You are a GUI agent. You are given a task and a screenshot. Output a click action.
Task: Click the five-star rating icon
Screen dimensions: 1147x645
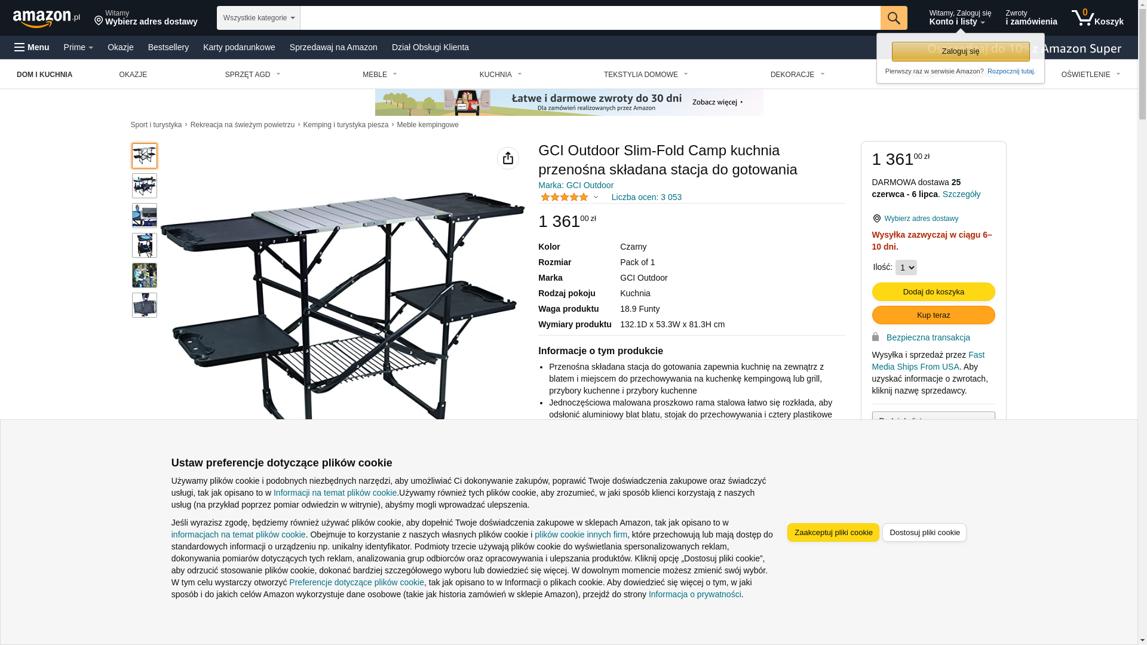[x=565, y=197]
